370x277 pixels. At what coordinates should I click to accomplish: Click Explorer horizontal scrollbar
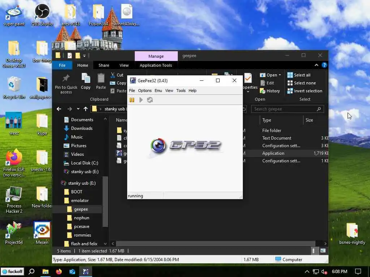215,243
